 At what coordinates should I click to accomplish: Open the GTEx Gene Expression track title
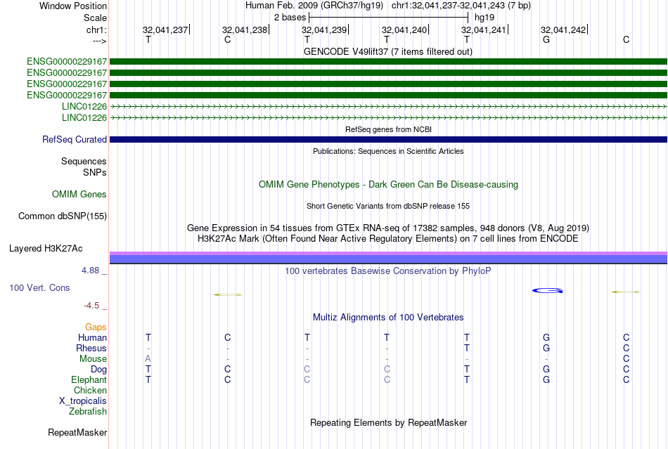click(x=388, y=228)
